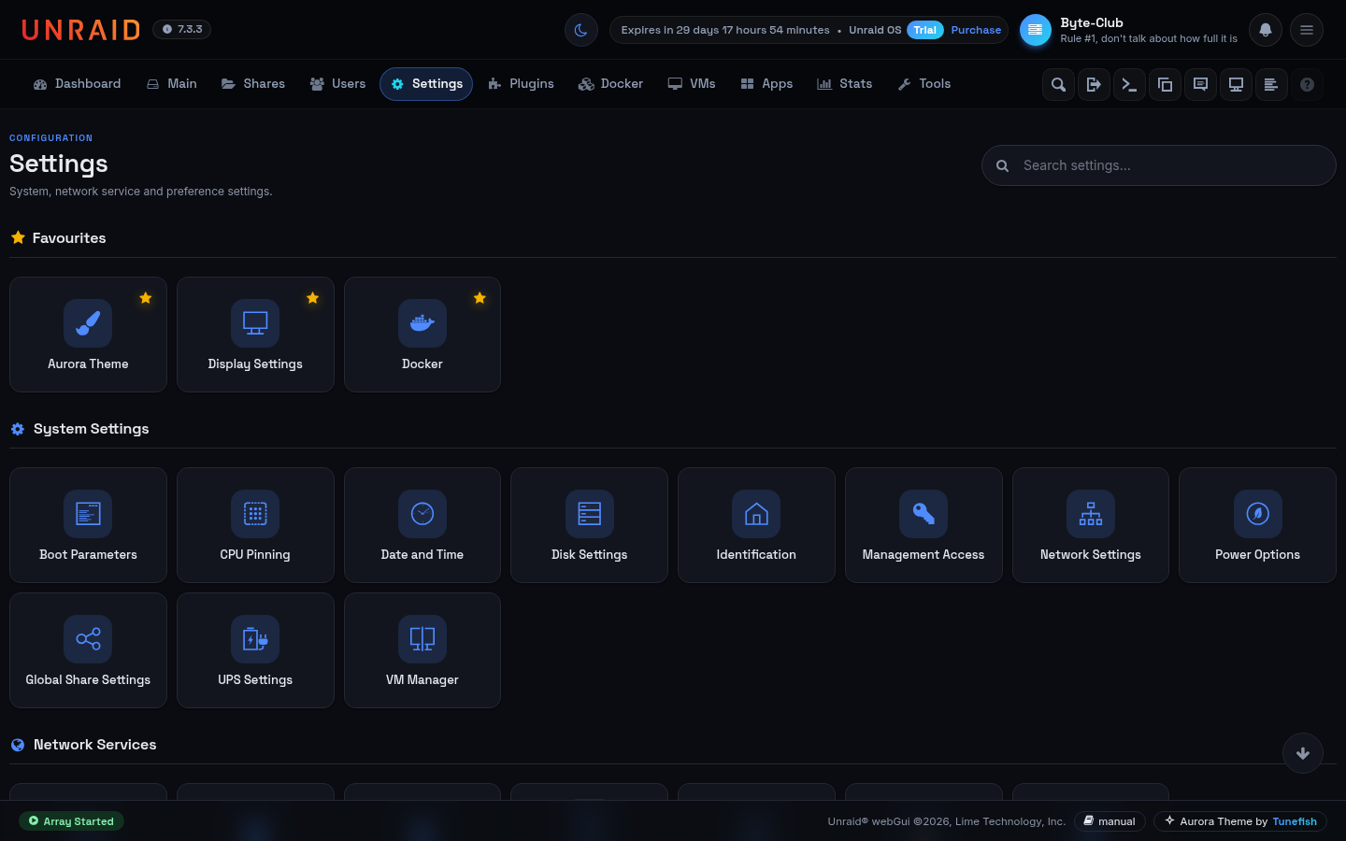This screenshot has height=841, width=1346.
Task: Open the Shares tab
Action: (253, 84)
